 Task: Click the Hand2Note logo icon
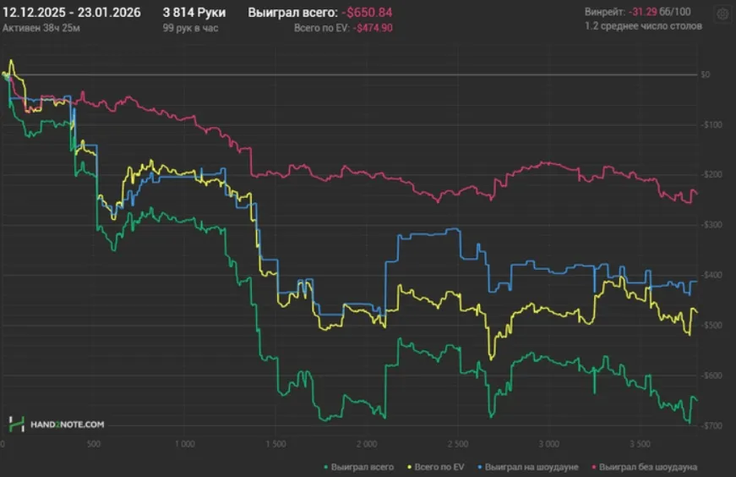pos(16,424)
